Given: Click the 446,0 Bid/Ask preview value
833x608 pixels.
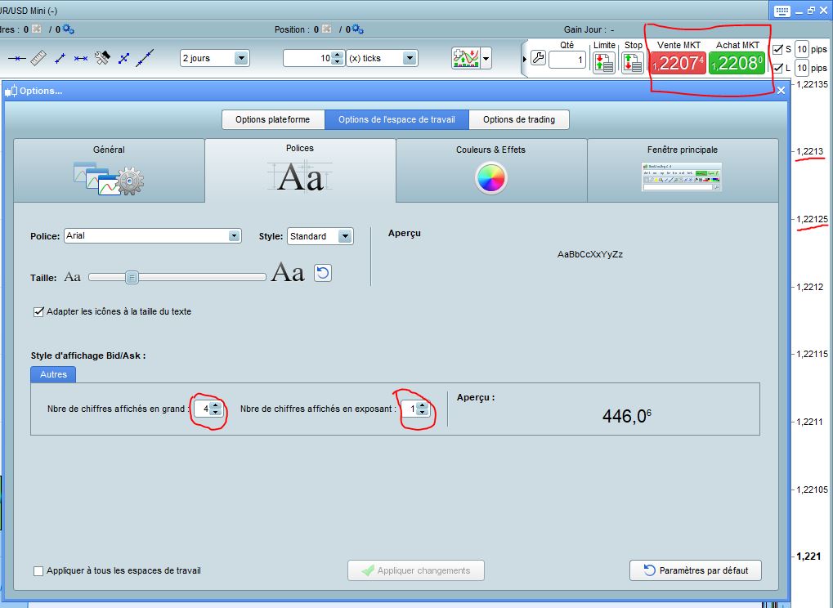Looking at the screenshot, I should coord(627,416).
